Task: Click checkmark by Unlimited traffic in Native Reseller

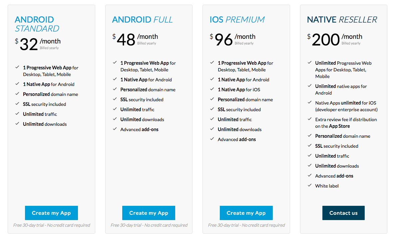Action: click(x=310, y=156)
